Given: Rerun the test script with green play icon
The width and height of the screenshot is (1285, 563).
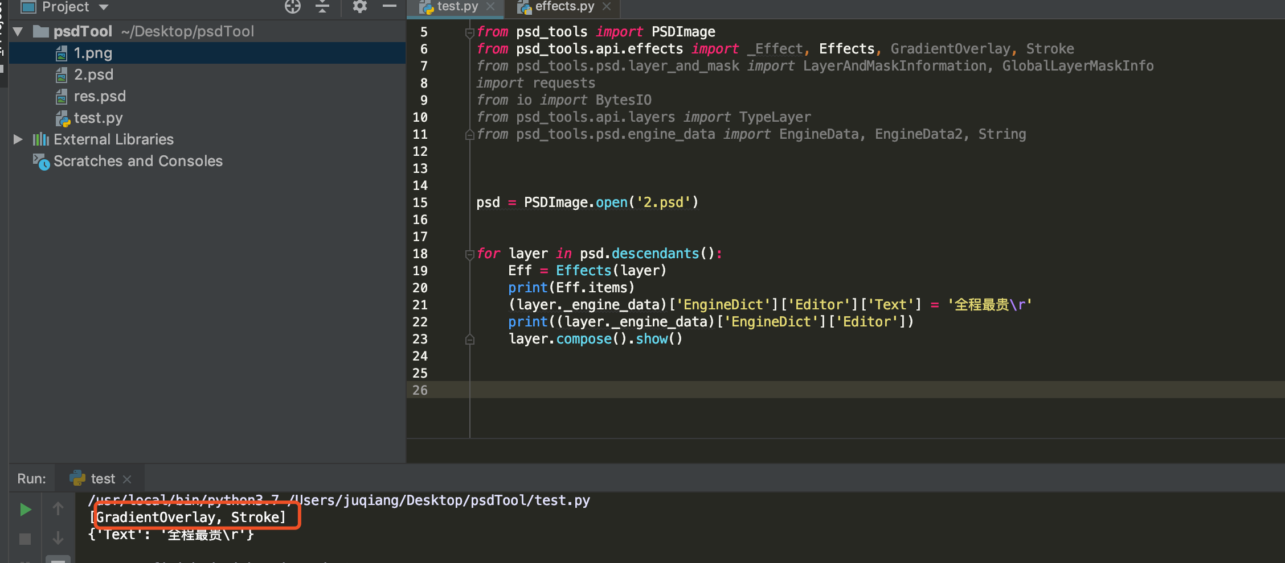Looking at the screenshot, I should tap(24, 509).
